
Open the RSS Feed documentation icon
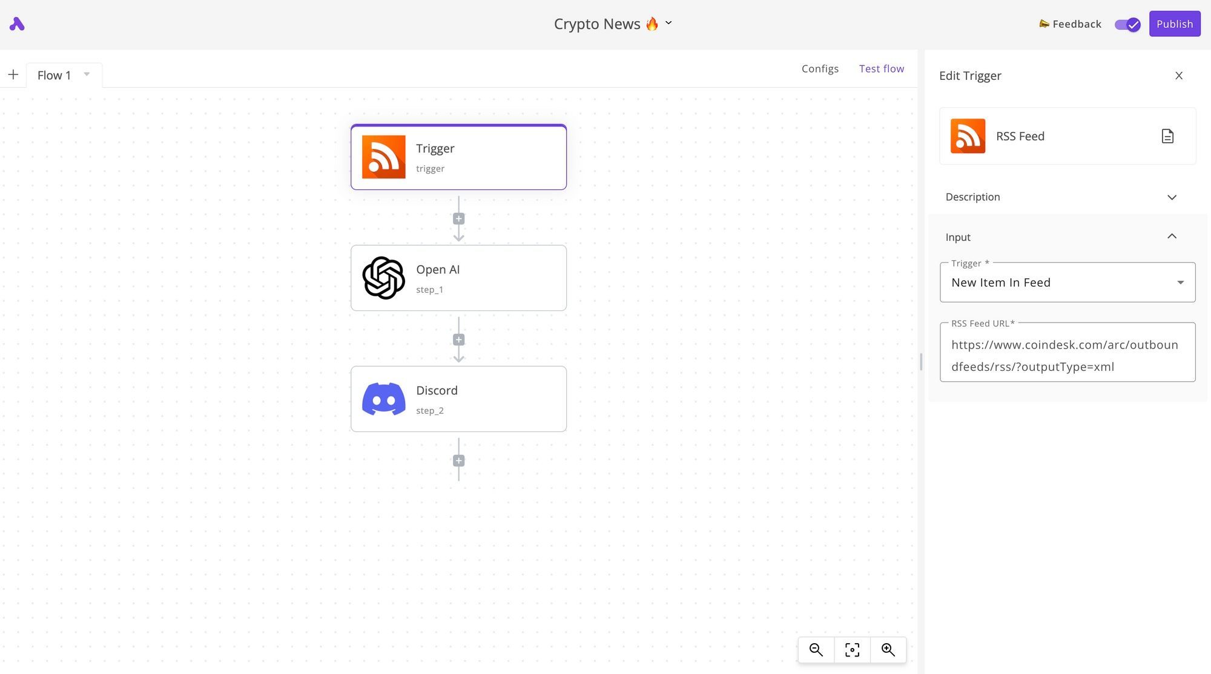click(1167, 136)
